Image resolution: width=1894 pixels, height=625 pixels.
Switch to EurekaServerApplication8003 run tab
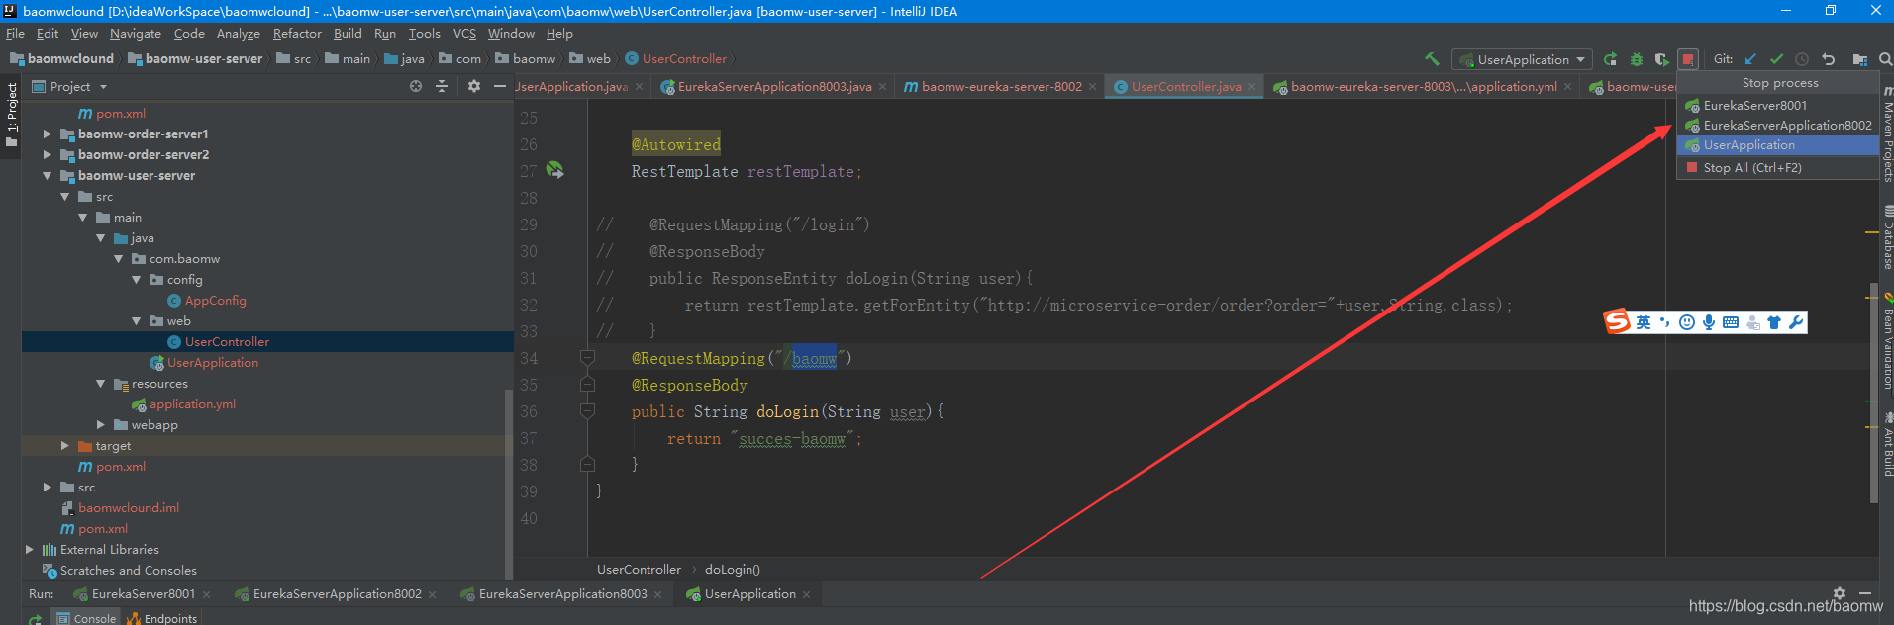coord(562,594)
